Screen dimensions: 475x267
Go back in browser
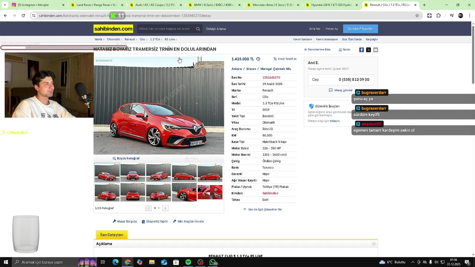coord(5,16)
